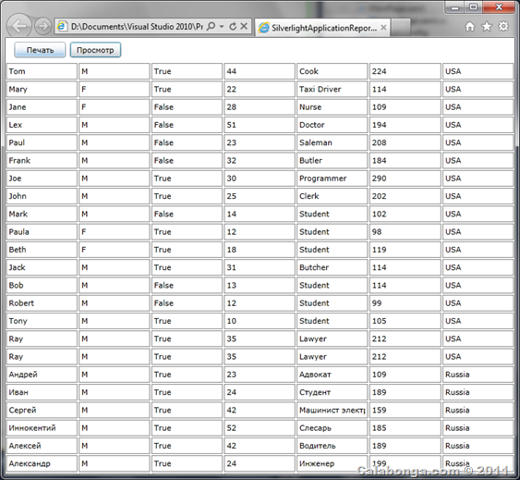Image resolution: width=520 pixels, height=480 pixels.
Task: Close the SilverlightApplicationRepor... tab
Action: 383,28
